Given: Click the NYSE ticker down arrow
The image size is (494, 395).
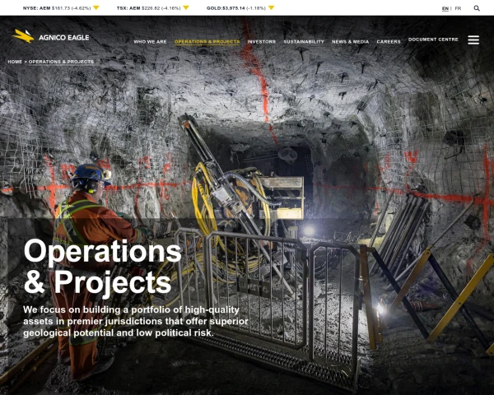Looking at the screenshot, I should 96,7.
